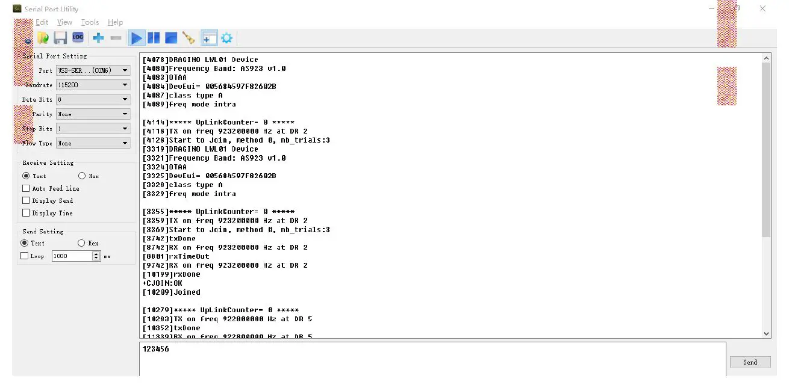789x385 pixels.
Task: Open the Tools menu
Action: click(x=90, y=22)
